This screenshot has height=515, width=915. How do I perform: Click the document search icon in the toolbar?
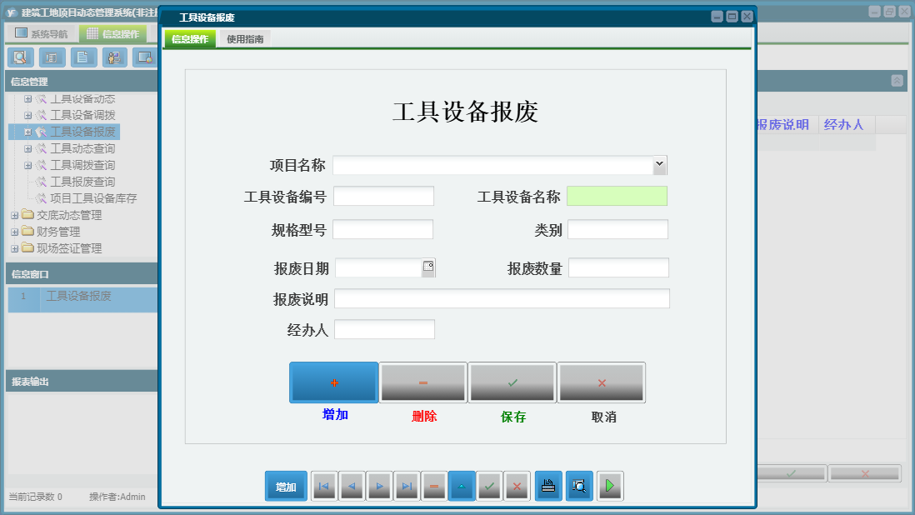20,57
